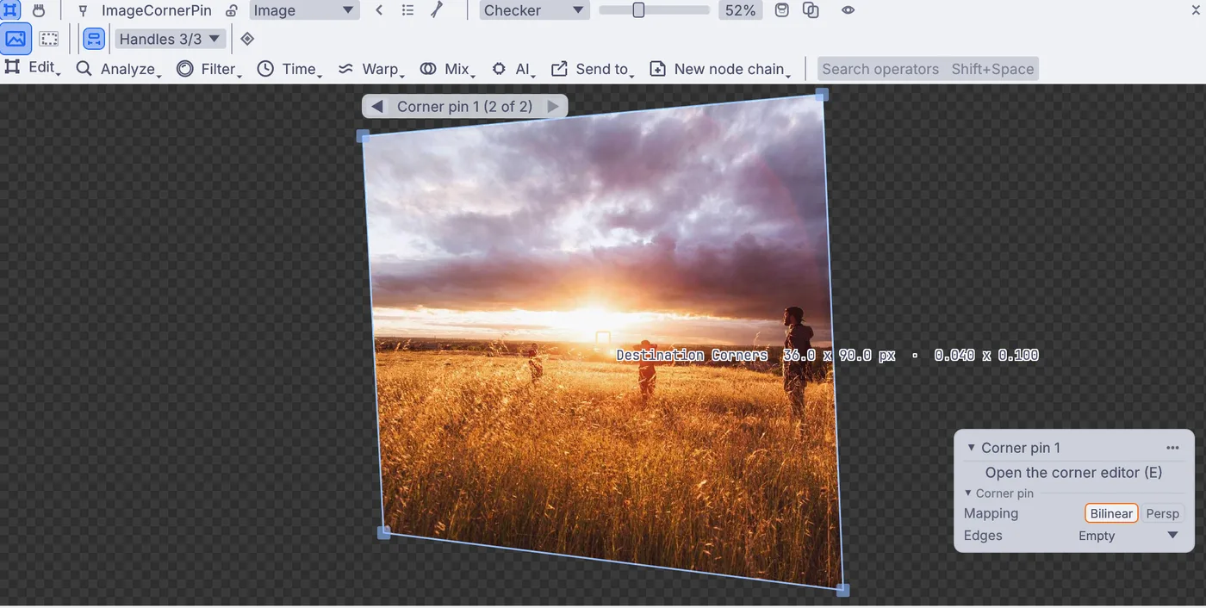Open the Checker background dropdown
1206x608 pixels.
click(534, 10)
